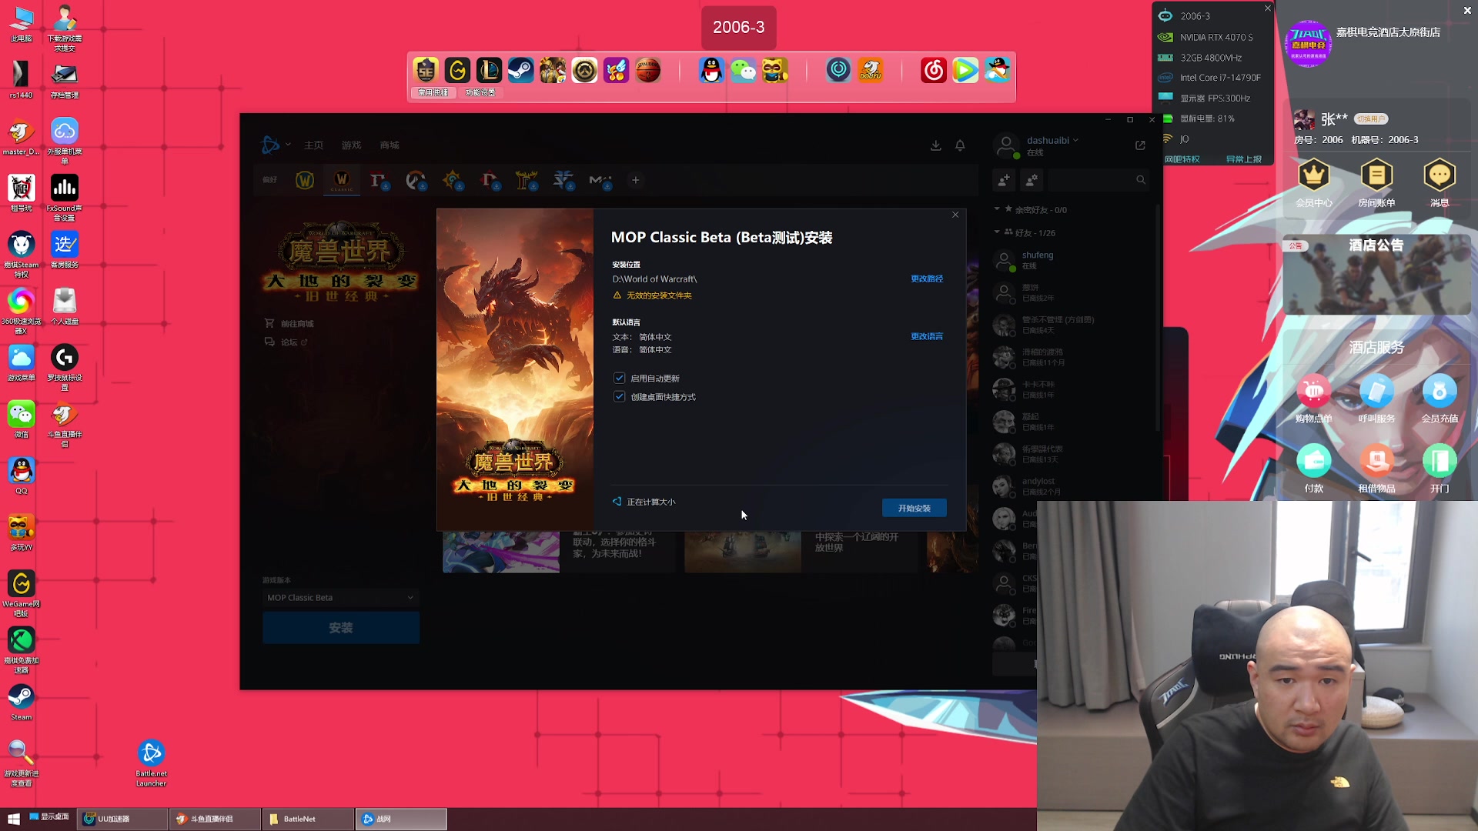Open 房间账单 in hotel panel

tap(1376, 183)
